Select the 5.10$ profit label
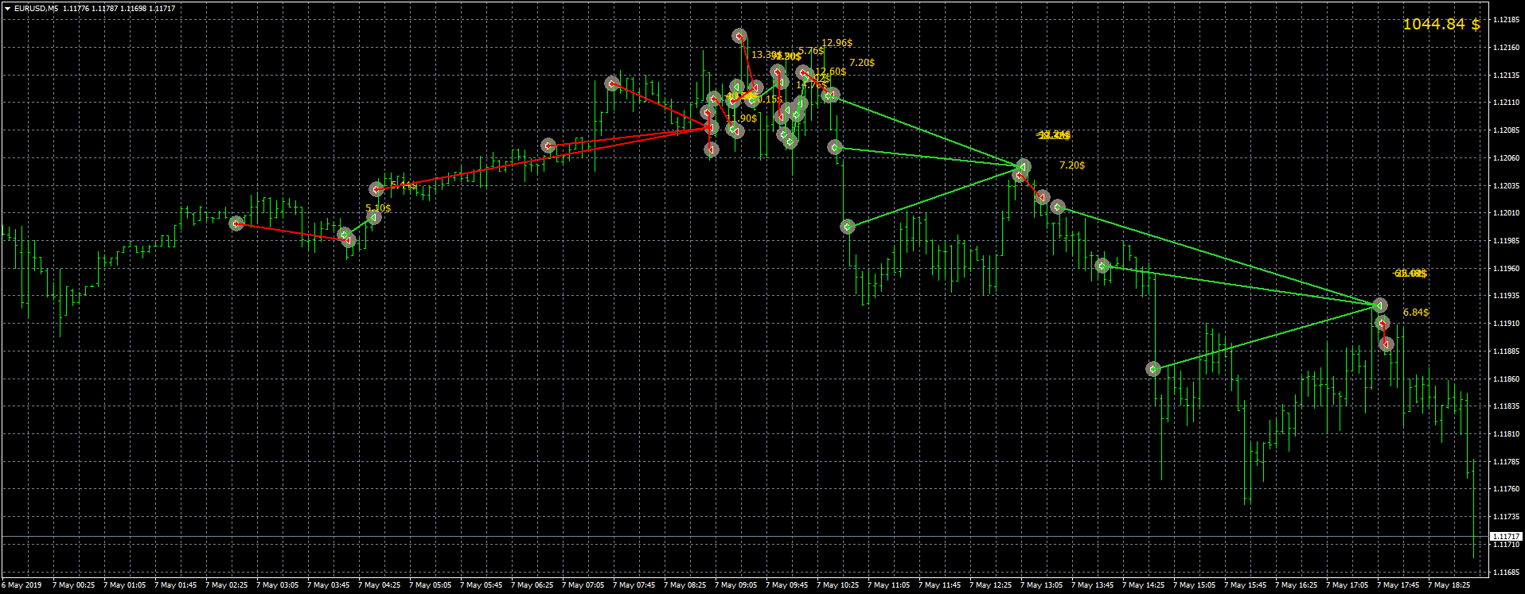The width and height of the screenshot is (1525, 594). click(x=378, y=208)
